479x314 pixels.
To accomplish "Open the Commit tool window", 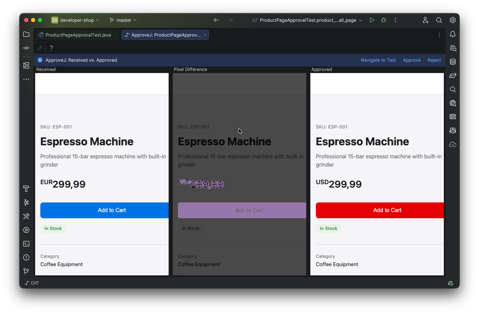I will point(26,48).
